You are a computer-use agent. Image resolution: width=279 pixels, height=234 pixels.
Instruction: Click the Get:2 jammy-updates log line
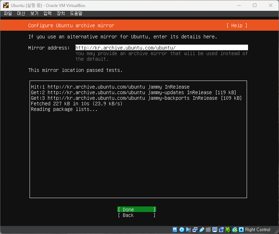(134, 92)
